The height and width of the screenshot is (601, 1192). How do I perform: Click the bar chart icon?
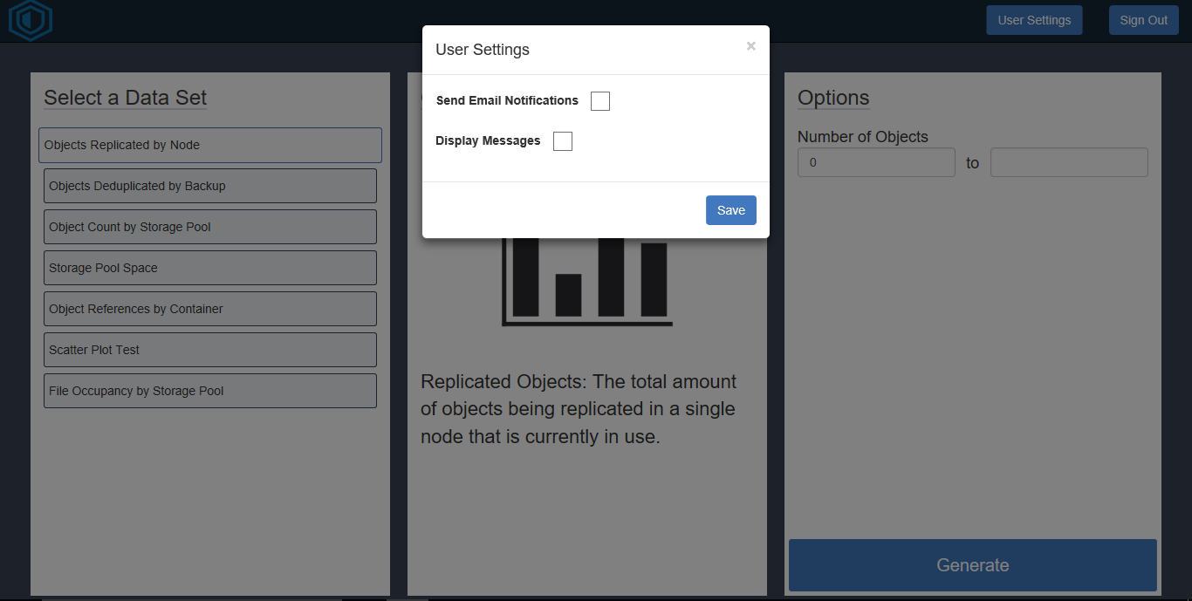pos(587,282)
